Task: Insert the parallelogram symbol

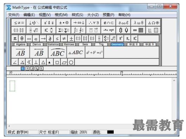Action: [x=64, y=62]
